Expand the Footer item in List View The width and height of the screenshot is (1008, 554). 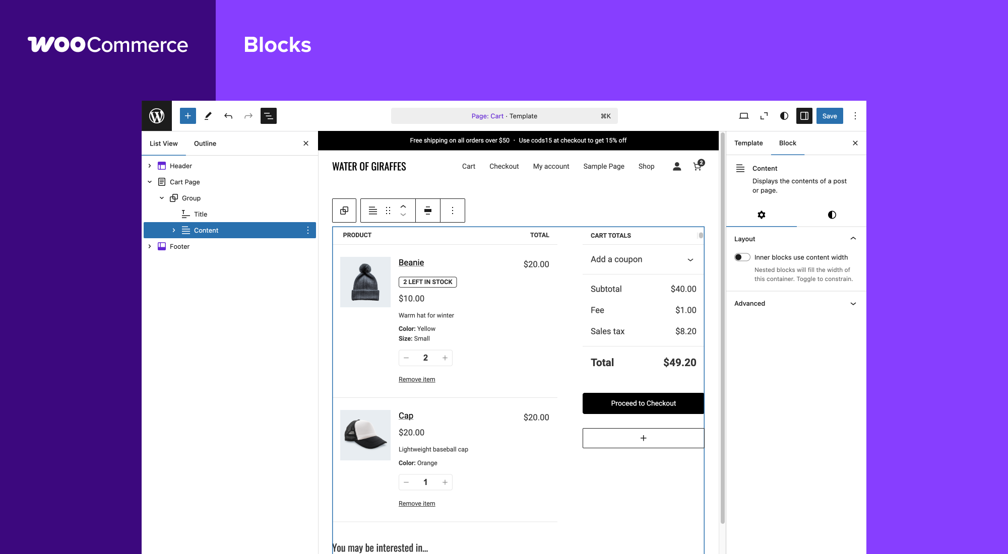[150, 246]
